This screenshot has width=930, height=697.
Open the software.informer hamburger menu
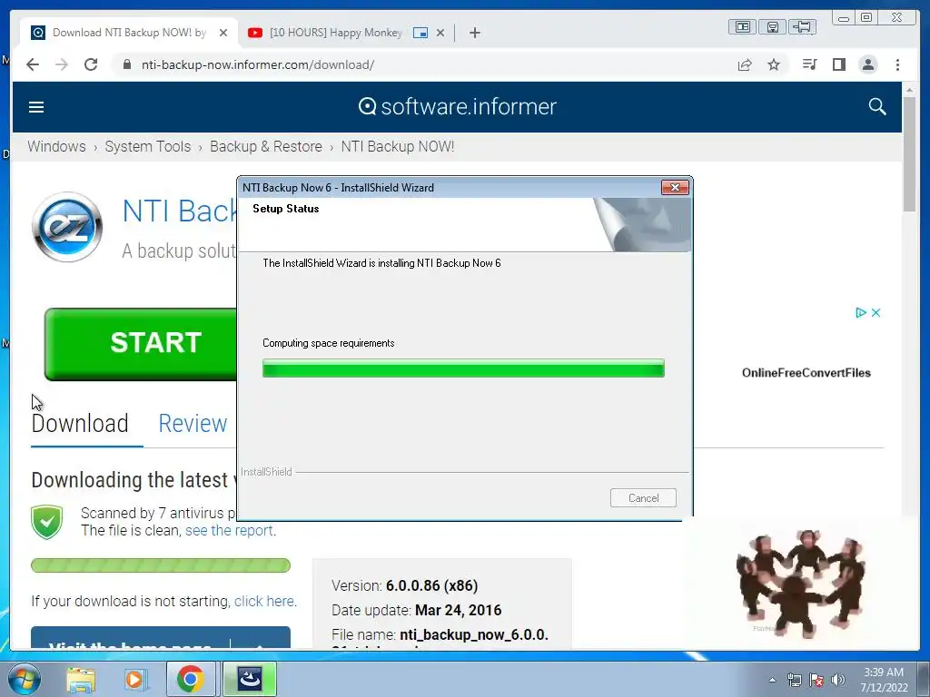[36, 107]
